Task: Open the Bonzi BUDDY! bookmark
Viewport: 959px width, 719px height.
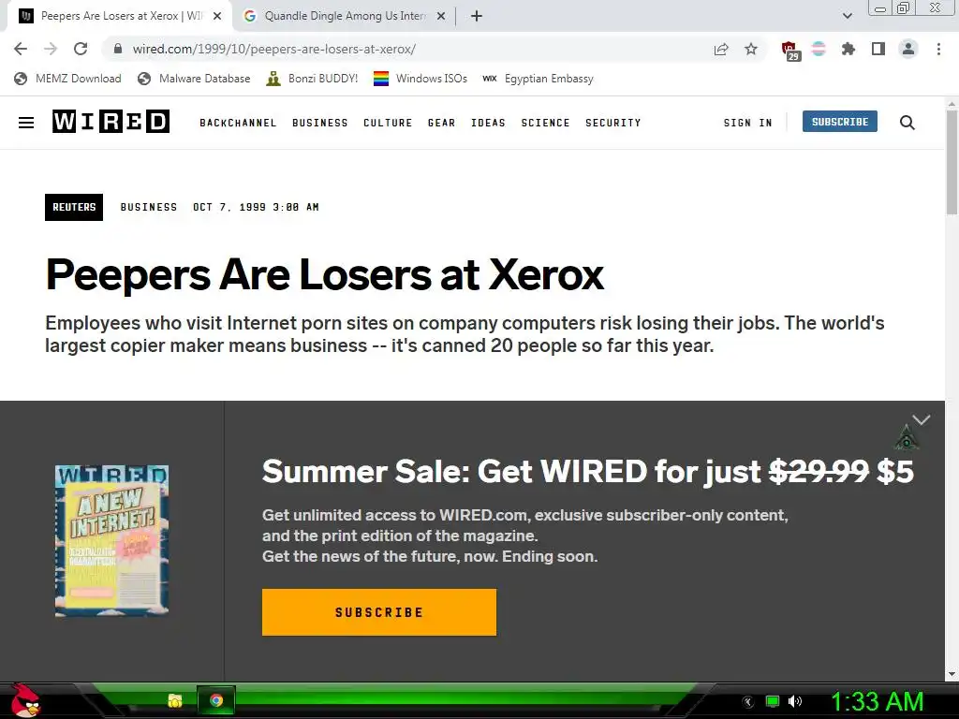Action: (312, 79)
